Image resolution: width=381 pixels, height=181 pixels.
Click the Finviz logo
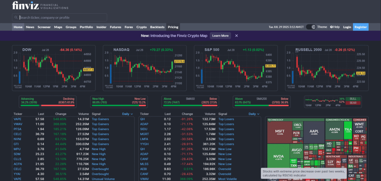(40, 5)
